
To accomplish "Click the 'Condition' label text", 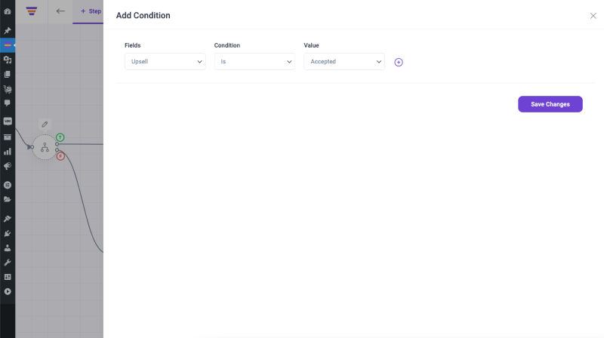I will click(x=227, y=45).
